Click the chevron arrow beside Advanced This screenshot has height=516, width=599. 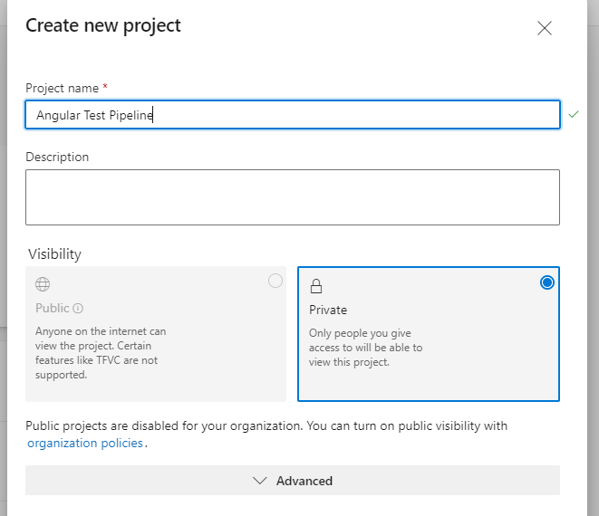coord(260,481)
